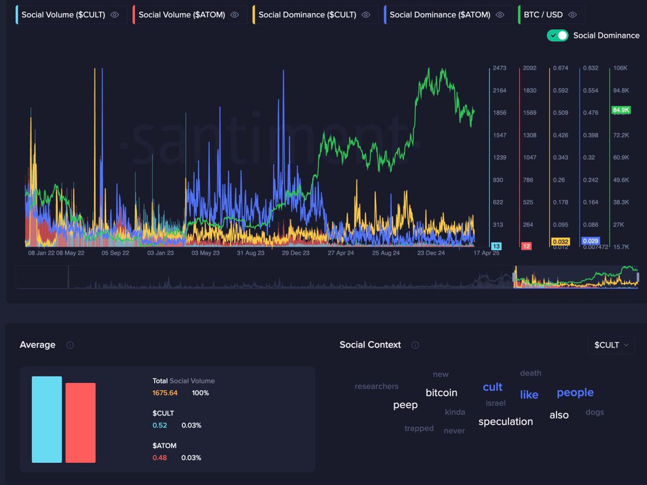This screenshot has height=485, width=647.
Task: Click the word 'never' in word cloud
Action: pos(454,431)
